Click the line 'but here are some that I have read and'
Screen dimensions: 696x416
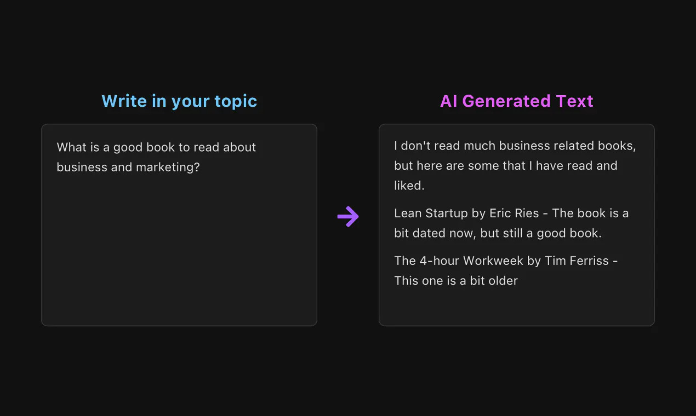tap(506, 165)
